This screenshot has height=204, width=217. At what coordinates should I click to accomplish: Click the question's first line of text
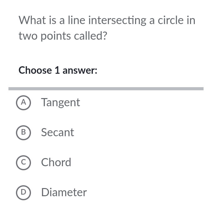pos(107,20)
